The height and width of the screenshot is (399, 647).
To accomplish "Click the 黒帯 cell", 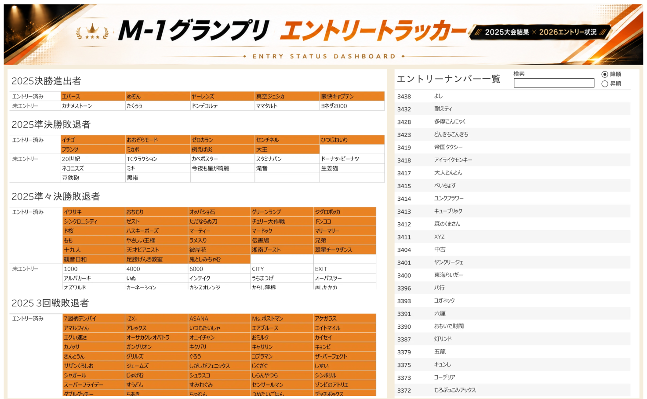I will (158, 178).
